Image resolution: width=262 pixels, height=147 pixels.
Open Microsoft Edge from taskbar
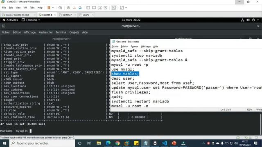108,143
